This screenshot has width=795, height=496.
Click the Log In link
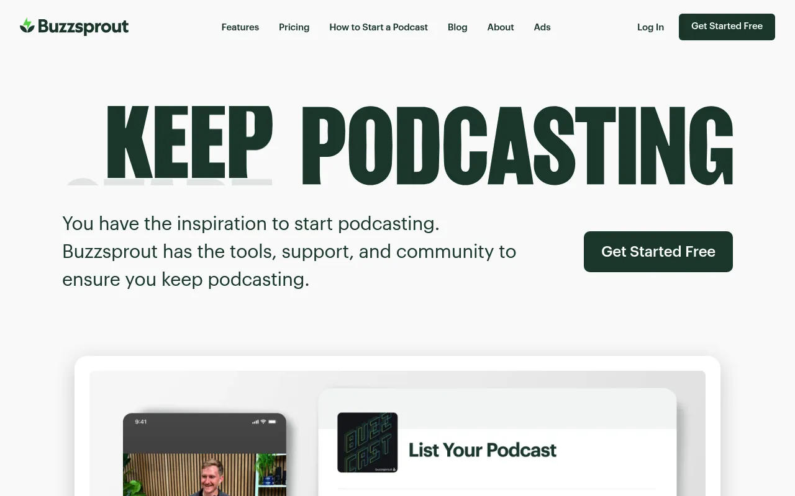pyautogui.click(x=650, y=27)
